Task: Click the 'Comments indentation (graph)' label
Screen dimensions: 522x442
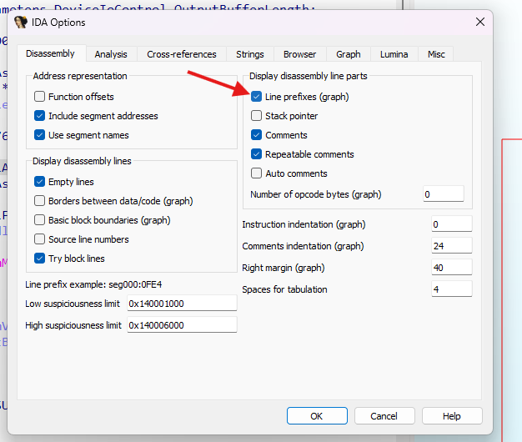Action: pos(303,246)
